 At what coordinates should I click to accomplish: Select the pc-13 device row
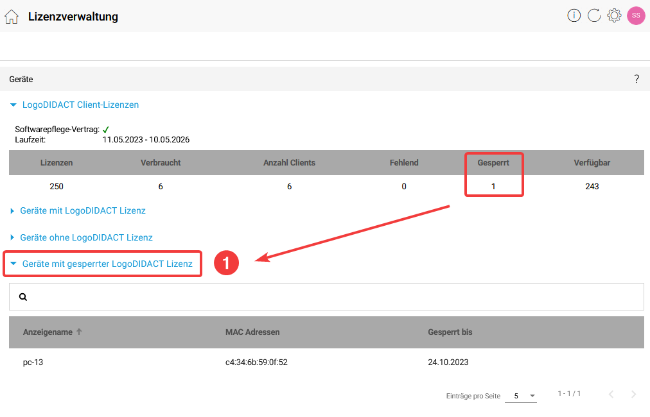327,362
